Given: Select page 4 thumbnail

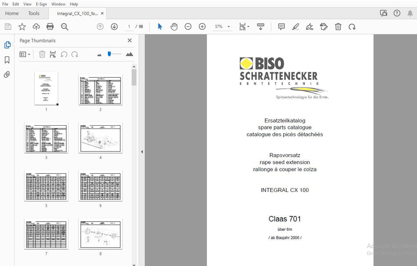Looking at the screenshot, I should (100, 138).
